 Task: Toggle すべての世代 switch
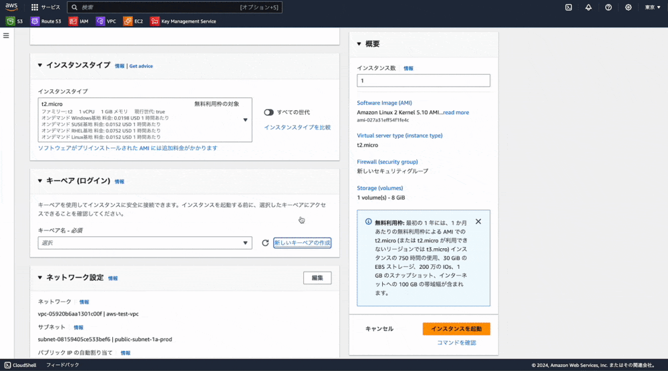(x=269, y=112)
